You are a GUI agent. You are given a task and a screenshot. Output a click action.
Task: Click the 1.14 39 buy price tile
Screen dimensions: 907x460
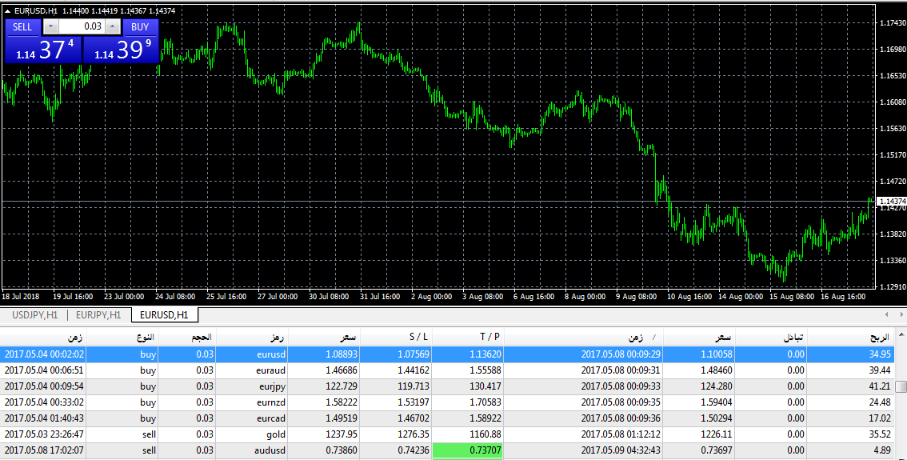pyautogui.click(x=122, y=50)
